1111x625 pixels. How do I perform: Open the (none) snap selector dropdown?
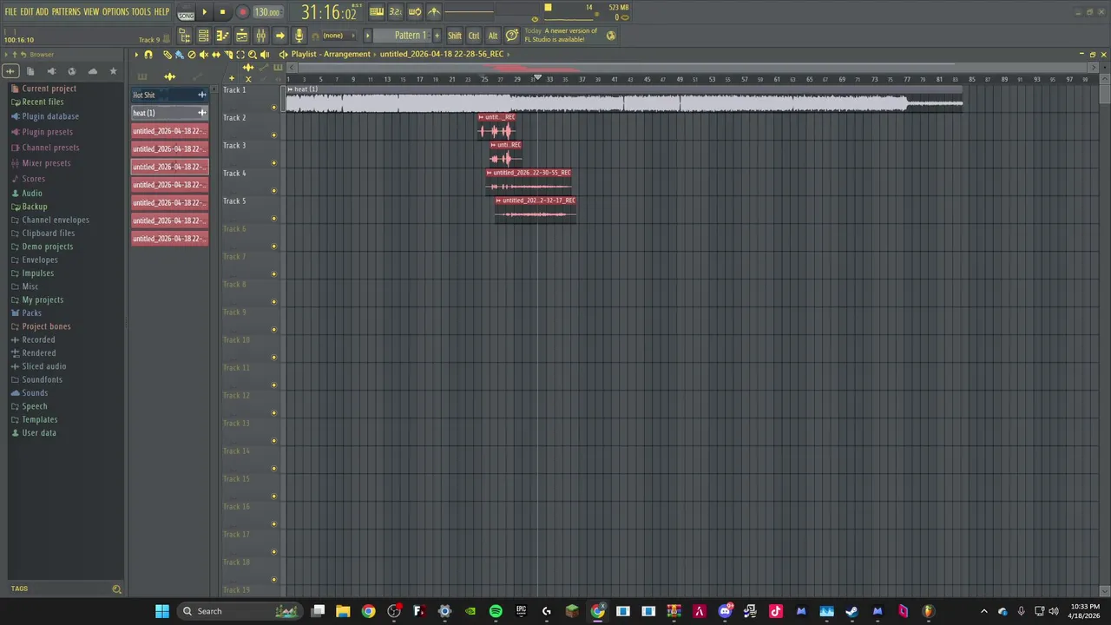pos(339,36)
